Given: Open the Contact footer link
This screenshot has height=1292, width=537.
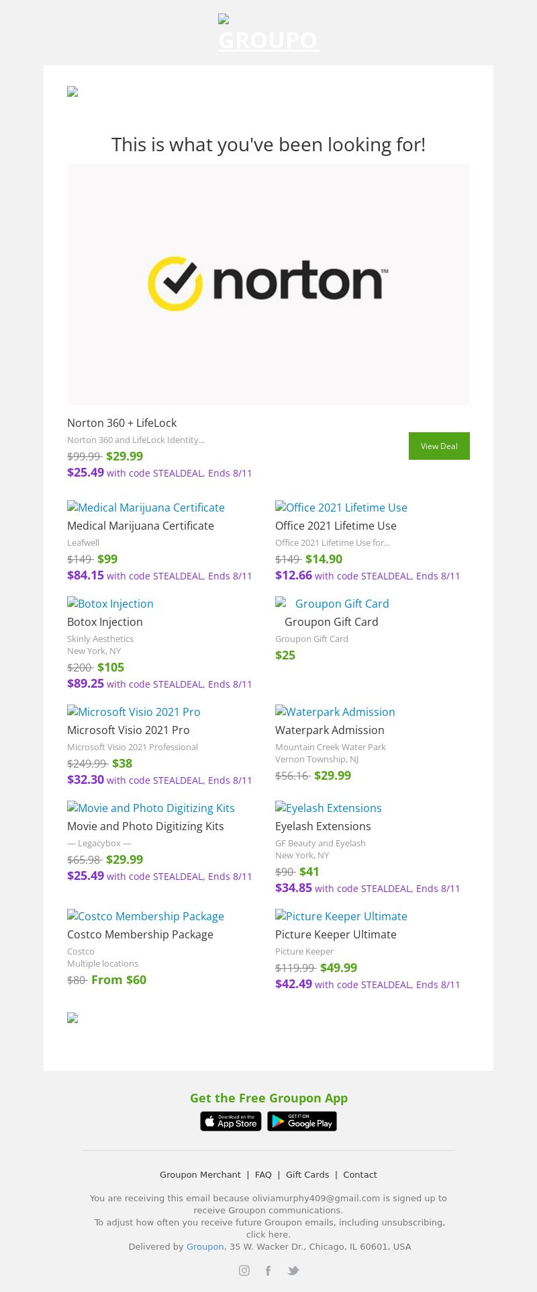Looking at the screenshot, I should (x=360, y=1174).
